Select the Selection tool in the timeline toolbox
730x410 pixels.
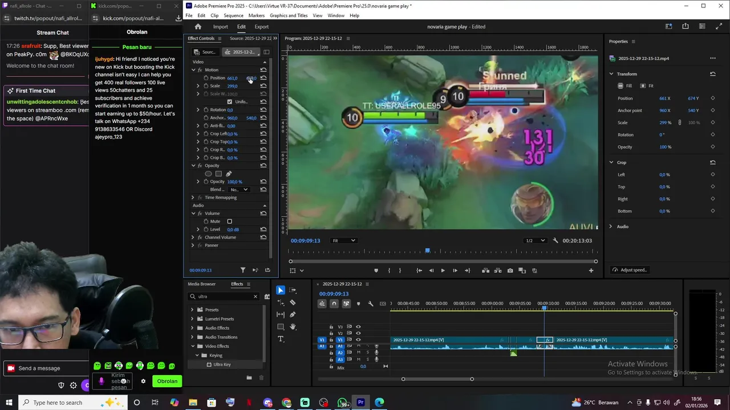tap(281, 290)
